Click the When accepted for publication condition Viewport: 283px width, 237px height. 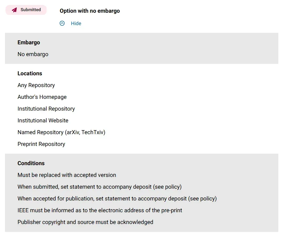click(x=117, y=199)
